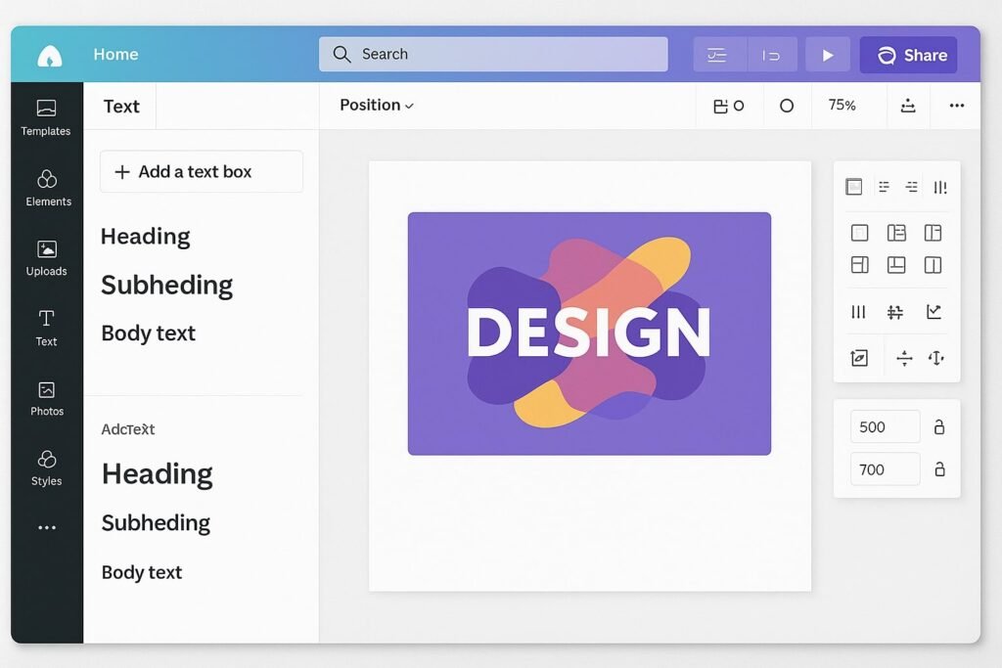Open the 75% zoom level menu
1002x668 pixels.
(x=842, y=106)
